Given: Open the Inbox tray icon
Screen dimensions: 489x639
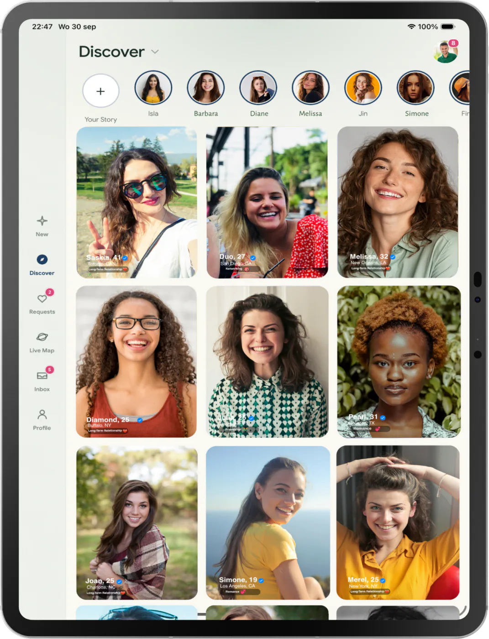Looking at the screenshot, I should [x=42, y=376].
